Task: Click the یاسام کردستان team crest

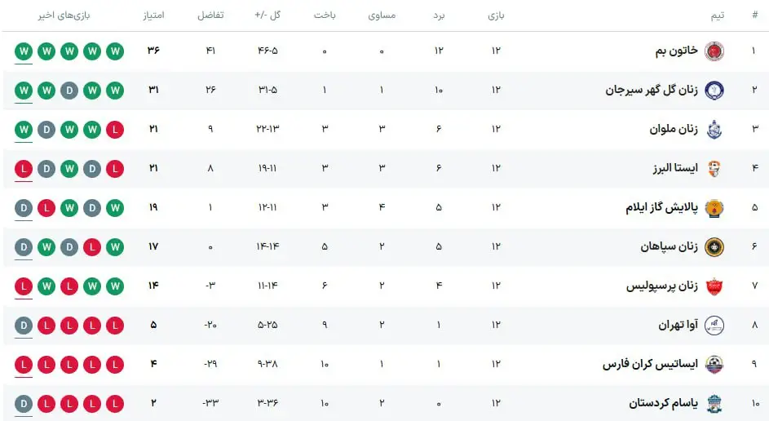Action: (714, 403)
